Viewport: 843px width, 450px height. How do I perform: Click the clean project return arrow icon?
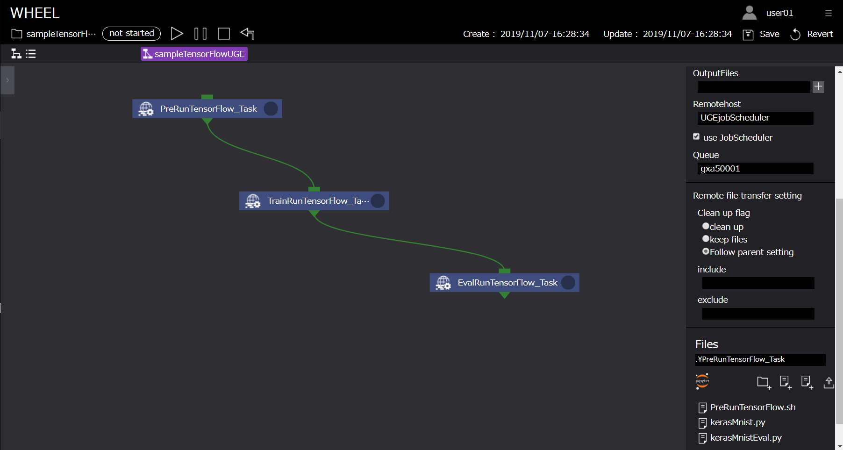coord(247,34)
